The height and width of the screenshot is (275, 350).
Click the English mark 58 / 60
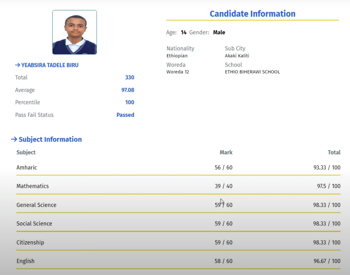pyautogui.click(x=224, y=261)
